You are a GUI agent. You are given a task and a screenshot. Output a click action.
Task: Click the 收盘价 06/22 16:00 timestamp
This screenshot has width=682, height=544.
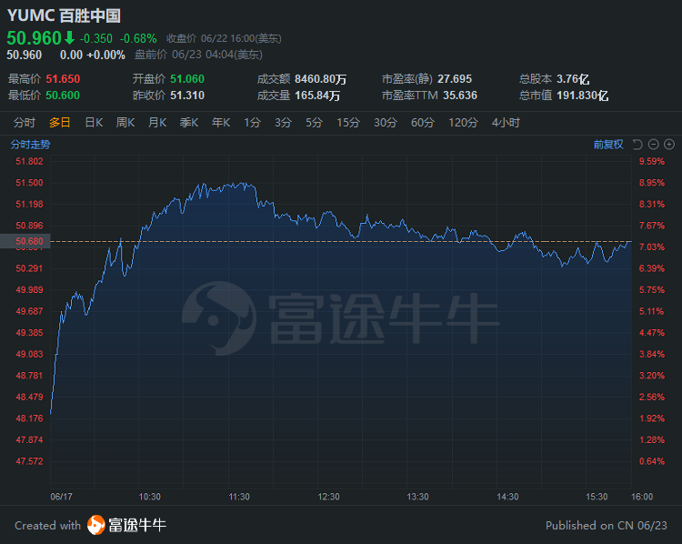(x=224, y=39)
